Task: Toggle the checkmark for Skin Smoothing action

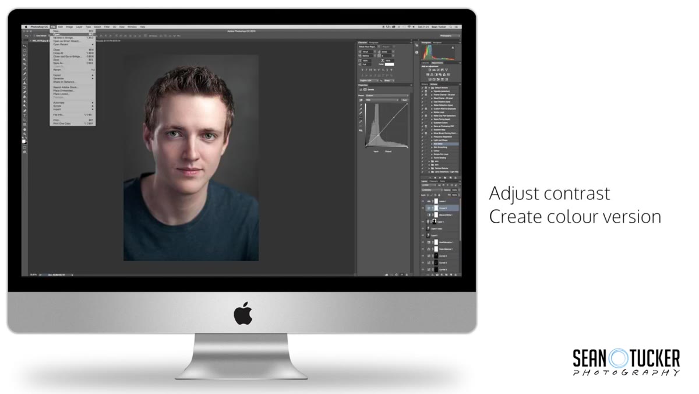Action: (422, 147)
